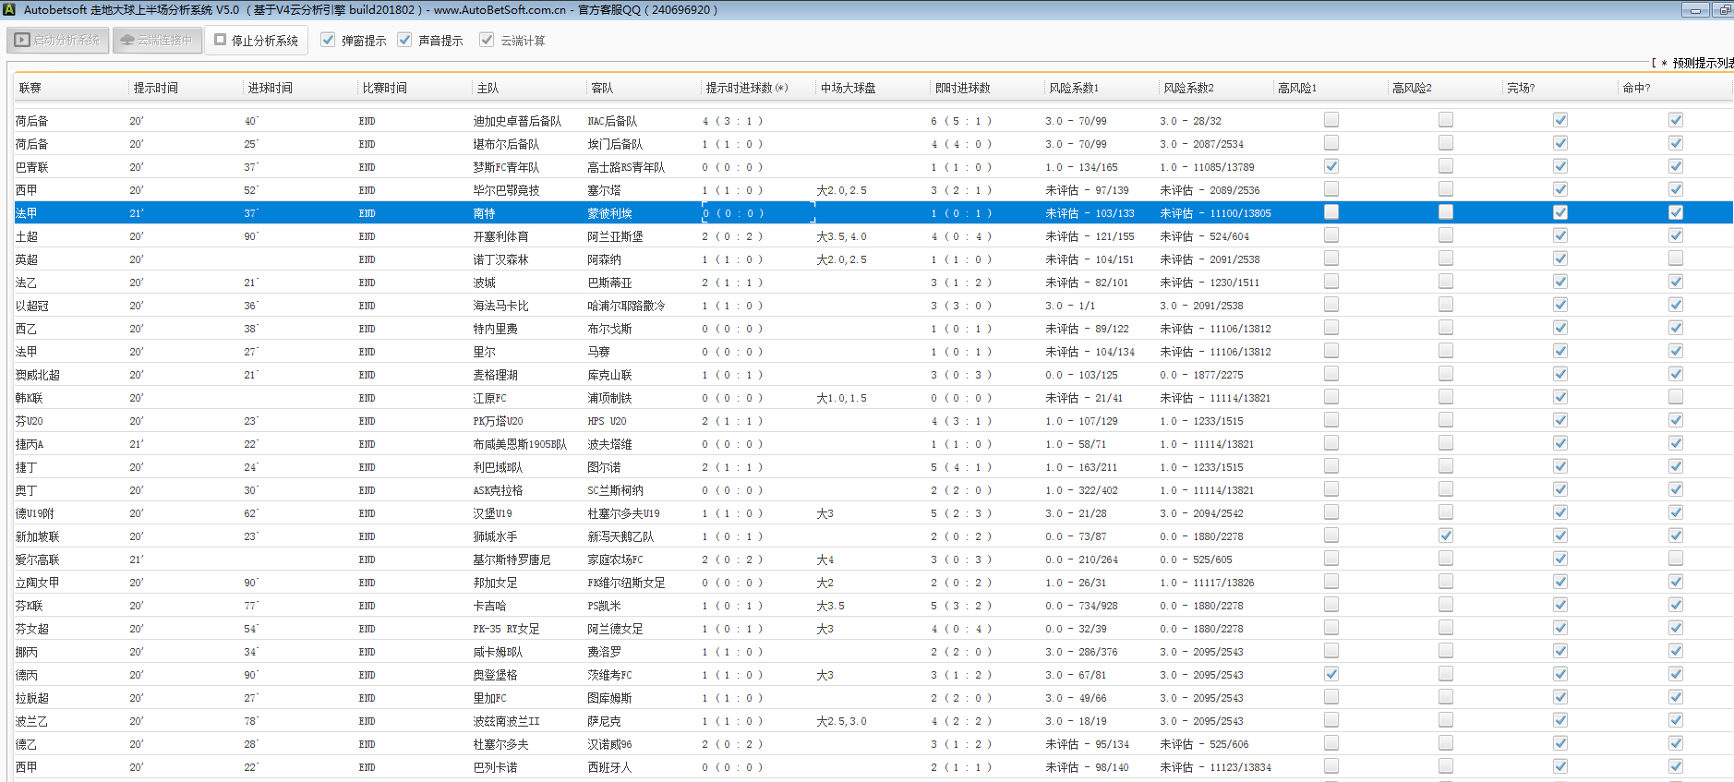This screenshot has width=1734, height=782.
Task: Disable the 弹窗提示 checkbox
Action: tap(328, 41)
